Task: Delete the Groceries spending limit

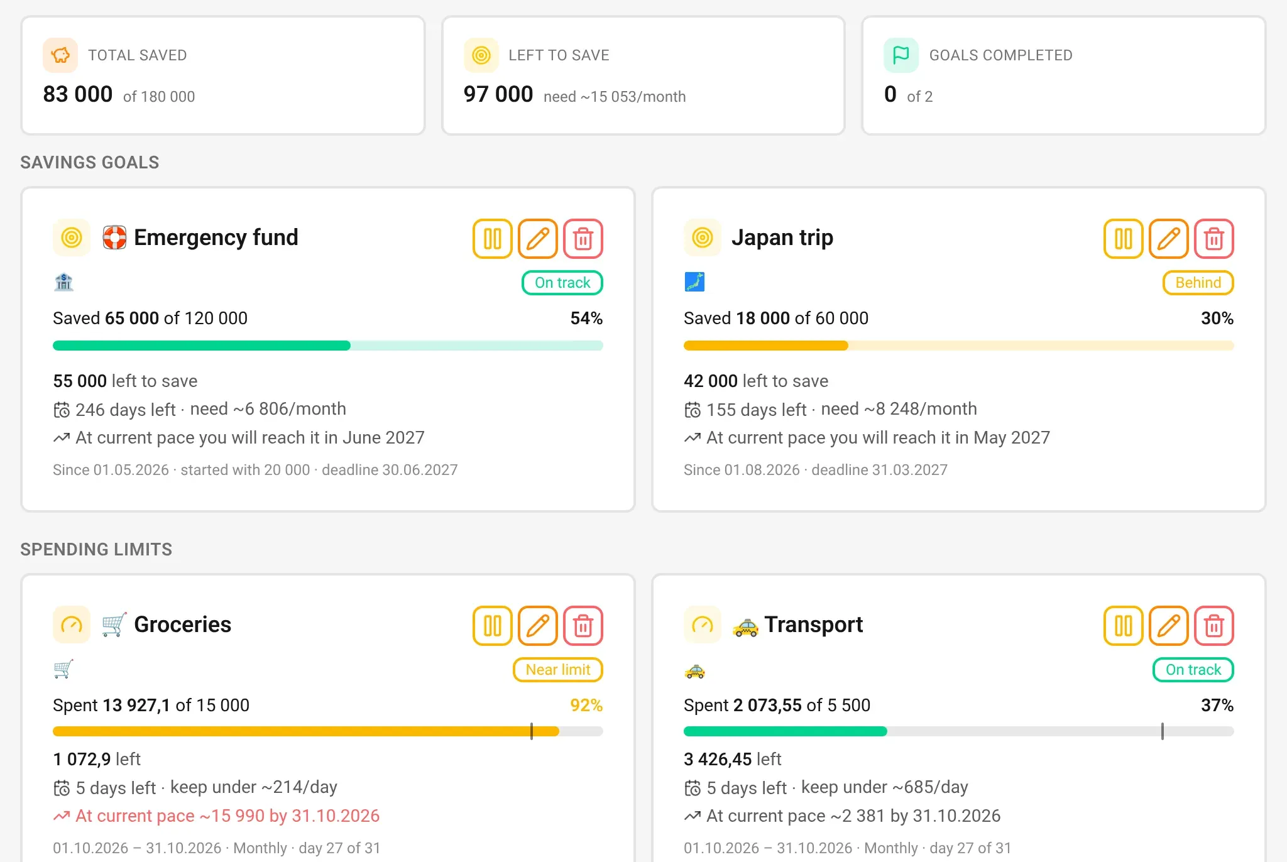Action: pos(583,626)
